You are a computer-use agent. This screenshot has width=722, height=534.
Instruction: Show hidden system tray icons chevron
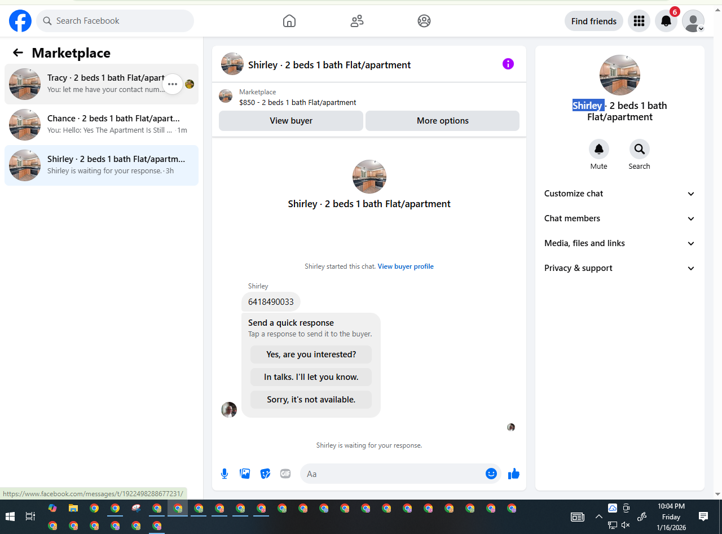pyautogui.click(x=599, y=517)
